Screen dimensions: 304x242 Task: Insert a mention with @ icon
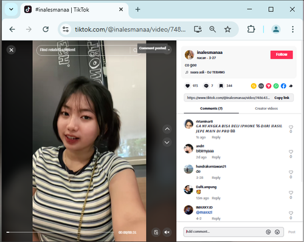point(268,232)
